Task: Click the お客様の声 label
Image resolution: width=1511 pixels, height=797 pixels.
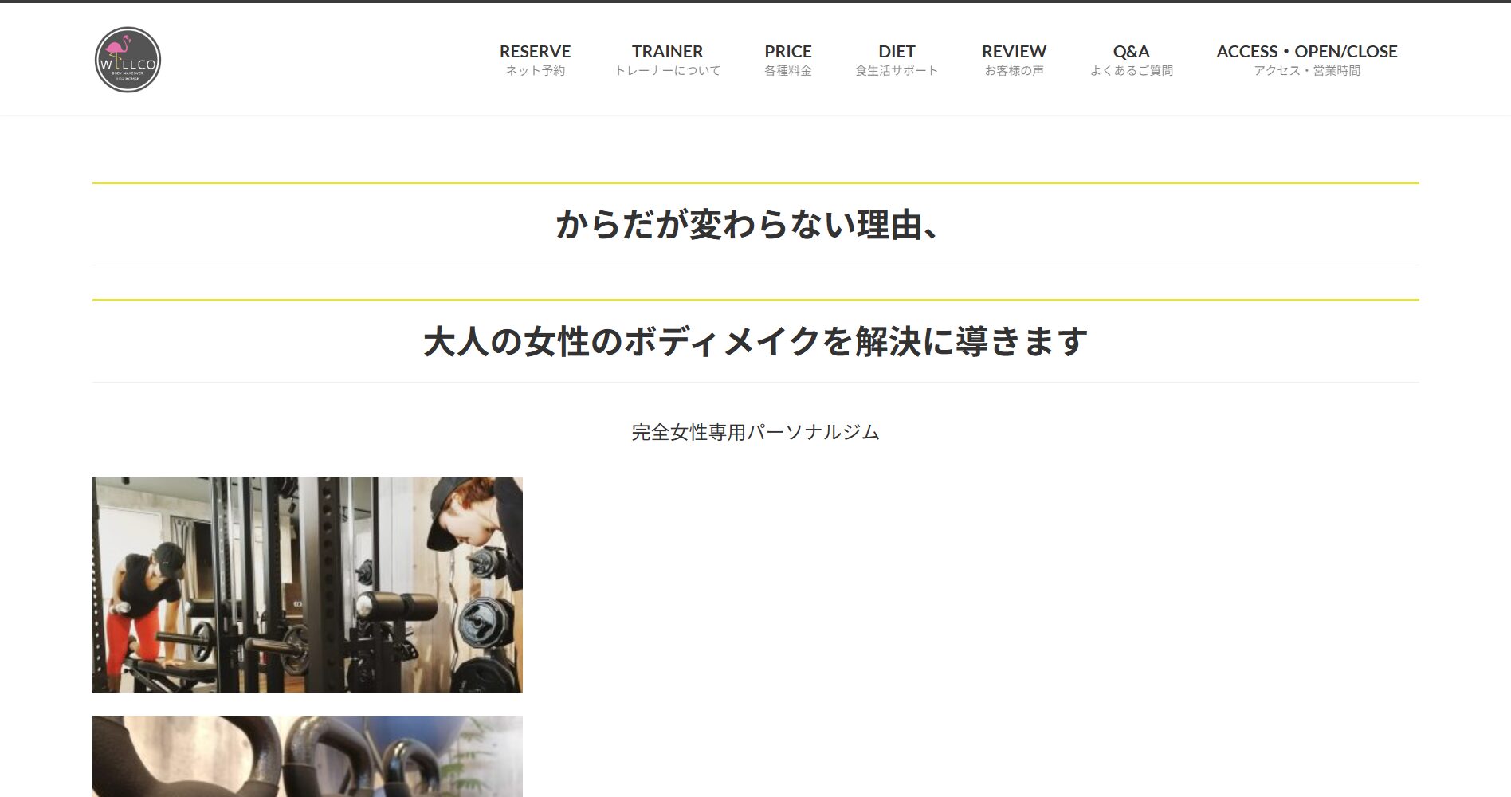Action: (x=1014, y=71)
